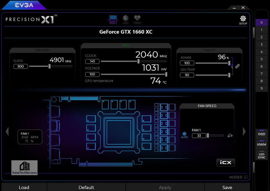Screen dimensions: 270x191
Task: Select profile slot 2
Action: click(x=261, y=37)
